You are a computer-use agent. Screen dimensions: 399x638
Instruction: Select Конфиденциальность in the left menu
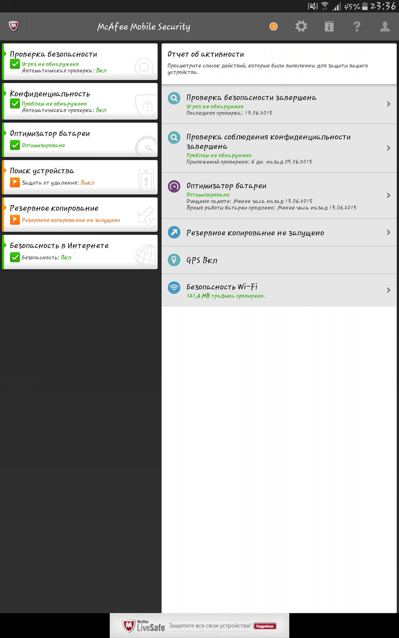[x=80, y=101]
